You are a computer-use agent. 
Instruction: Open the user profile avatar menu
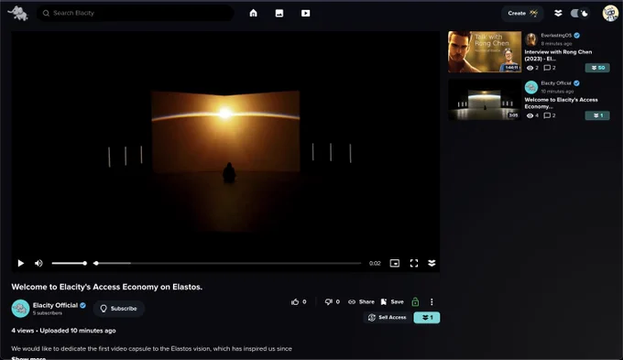point(610,13)
